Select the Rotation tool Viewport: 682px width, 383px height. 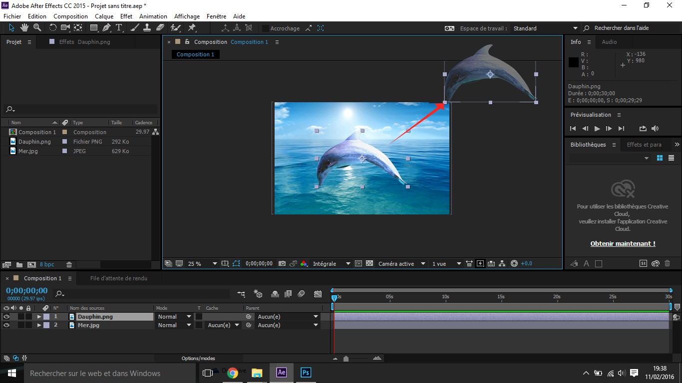click(x=52, y=28)
